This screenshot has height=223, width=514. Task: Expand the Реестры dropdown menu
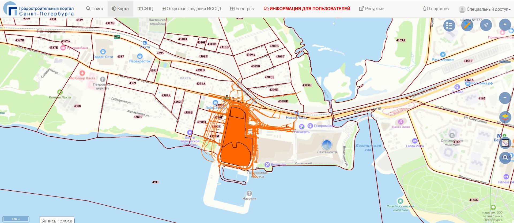[x=242, y=9]
